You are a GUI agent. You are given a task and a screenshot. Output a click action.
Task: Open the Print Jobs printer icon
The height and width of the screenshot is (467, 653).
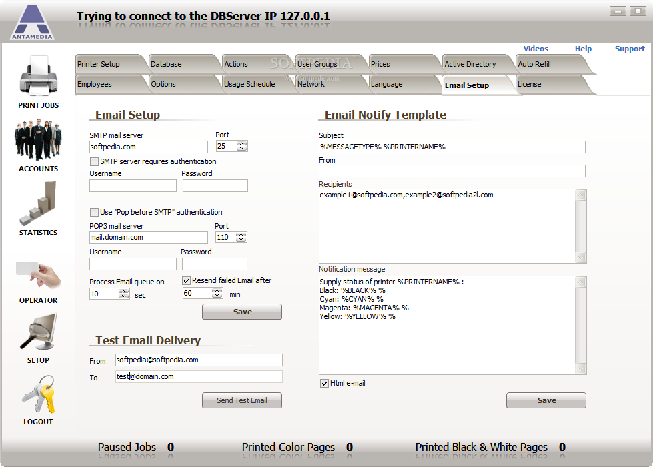click(x=38, y=77)
